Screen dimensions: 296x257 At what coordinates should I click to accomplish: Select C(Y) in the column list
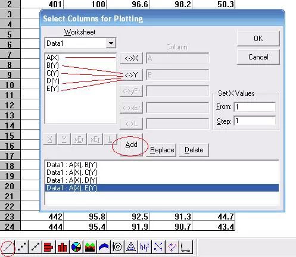pos(52,73)
